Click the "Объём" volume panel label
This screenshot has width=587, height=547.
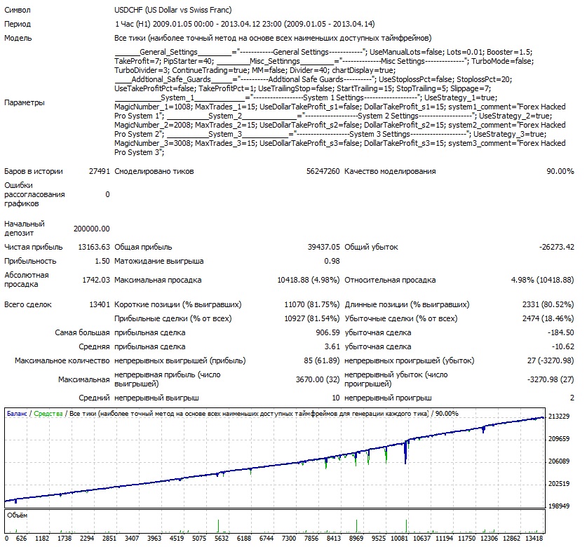pyautogui.click(x=17, y=514)
